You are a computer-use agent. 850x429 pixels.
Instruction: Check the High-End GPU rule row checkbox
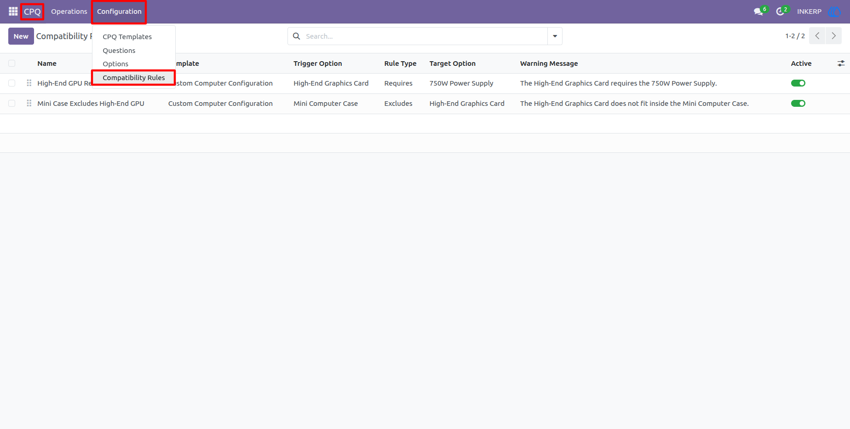(x=12, y=83)
